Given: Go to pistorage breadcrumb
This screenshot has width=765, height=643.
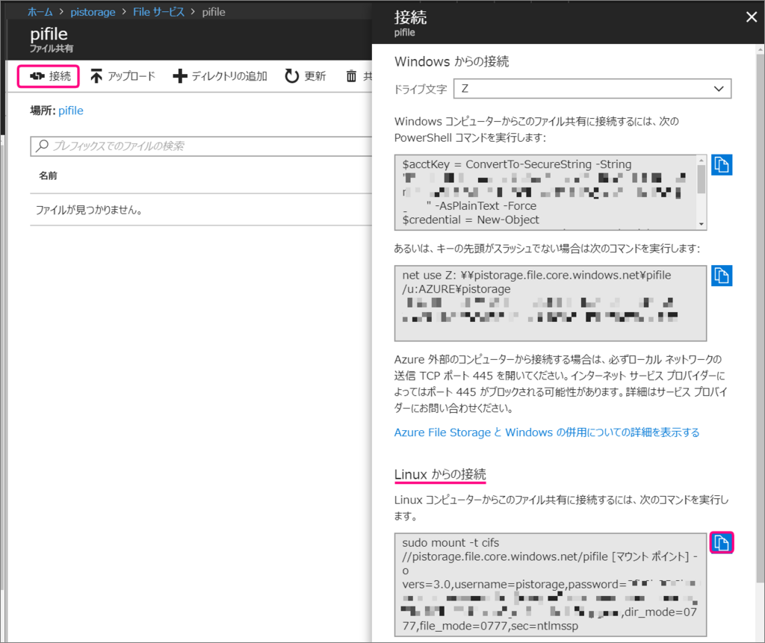Looking at the screenshot, I should coord(93,12).
